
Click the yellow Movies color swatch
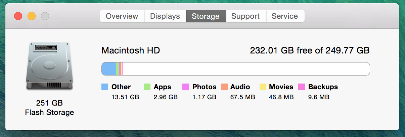coord(263,87)
